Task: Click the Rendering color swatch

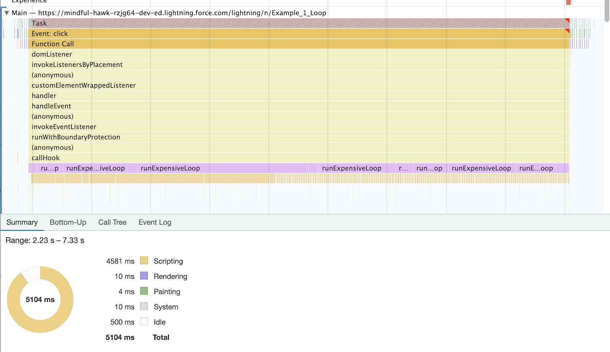Action: (x=144, y=276)
